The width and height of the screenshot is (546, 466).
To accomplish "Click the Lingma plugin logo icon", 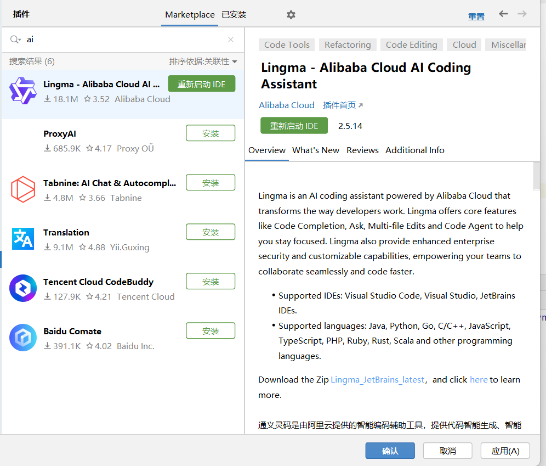I will (23, 91).
